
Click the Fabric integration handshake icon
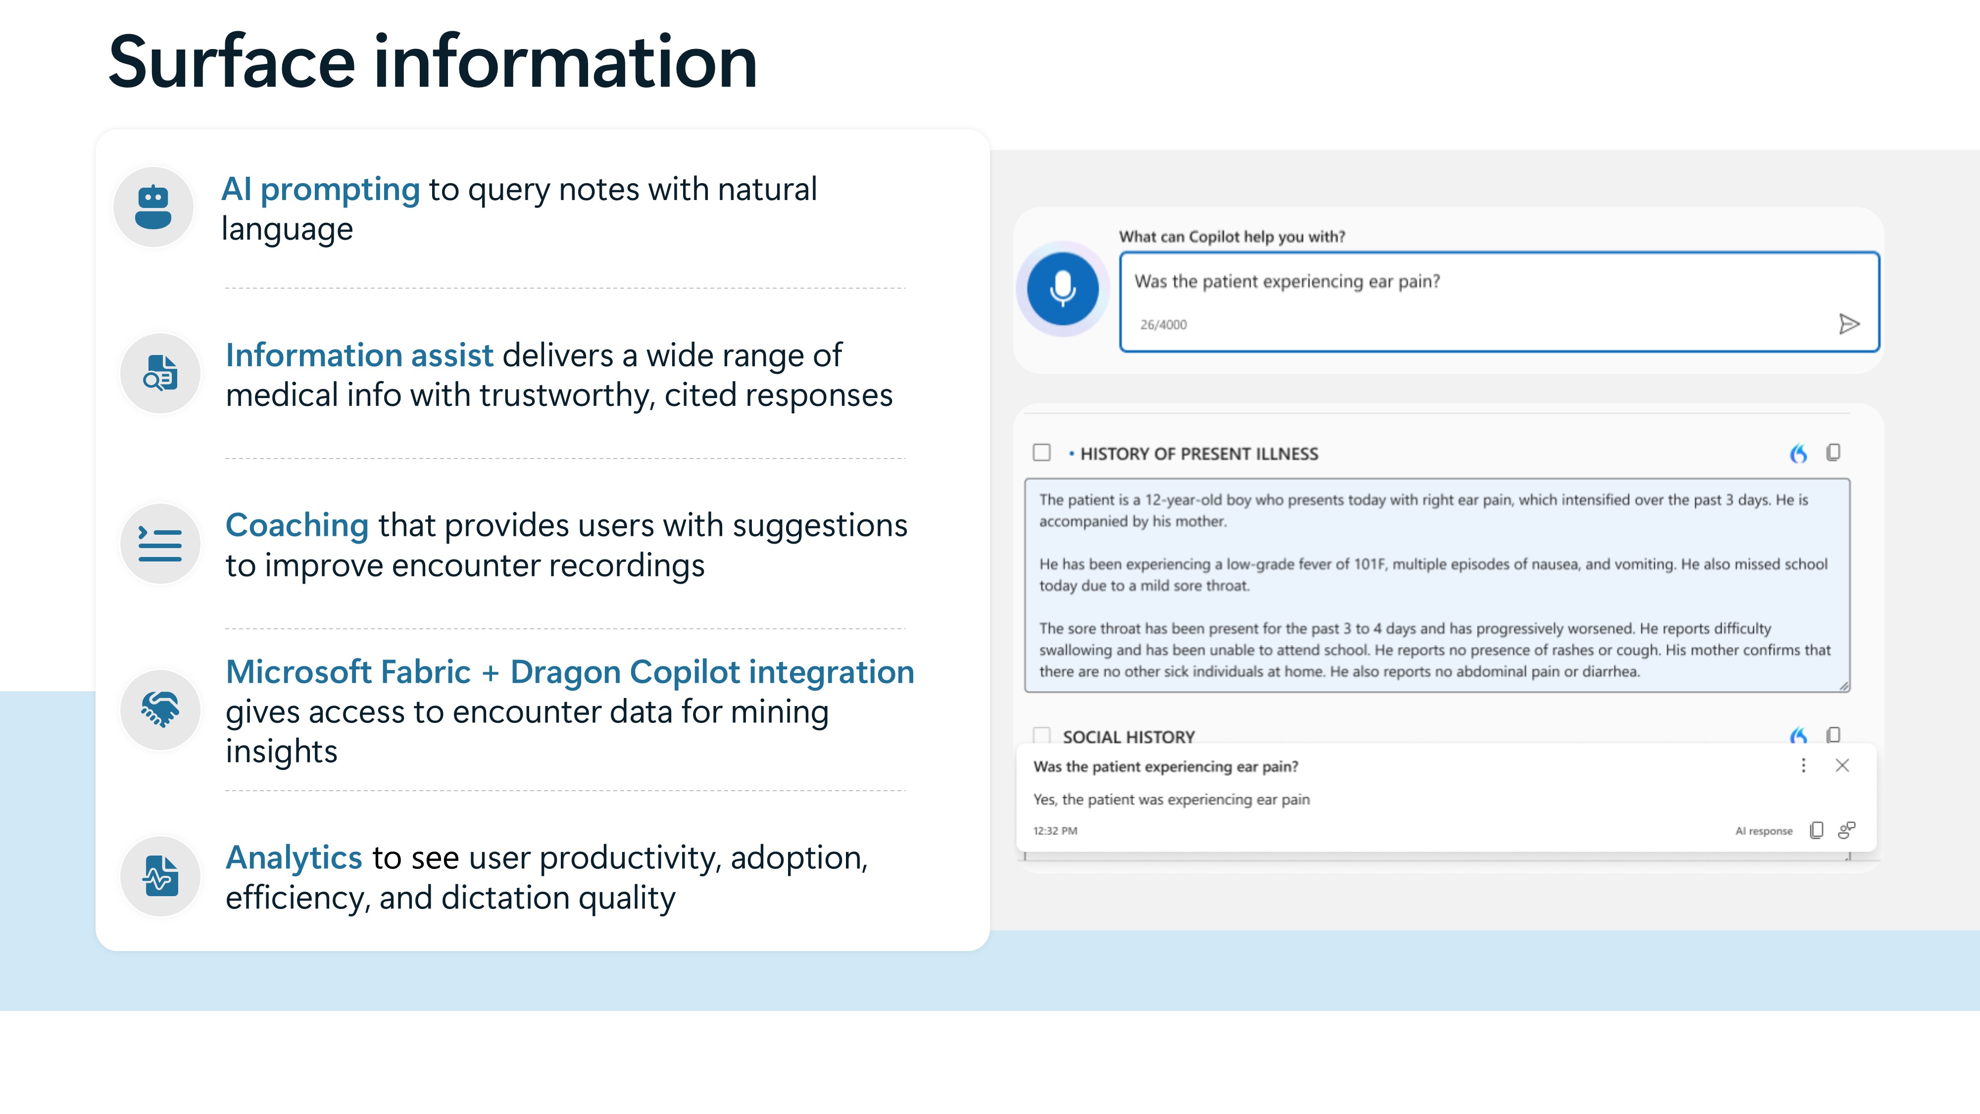pyautogui.click(x=160, y=709)
